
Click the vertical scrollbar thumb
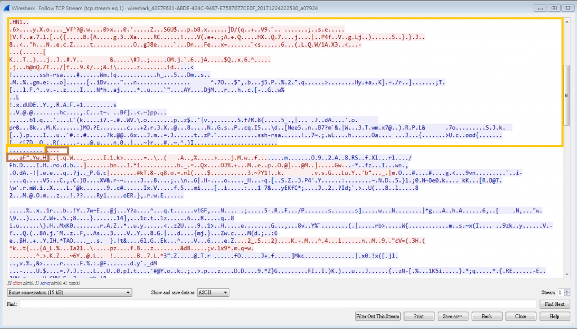point(567,95)
